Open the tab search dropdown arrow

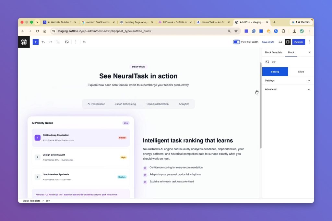[x=37, y=22]
